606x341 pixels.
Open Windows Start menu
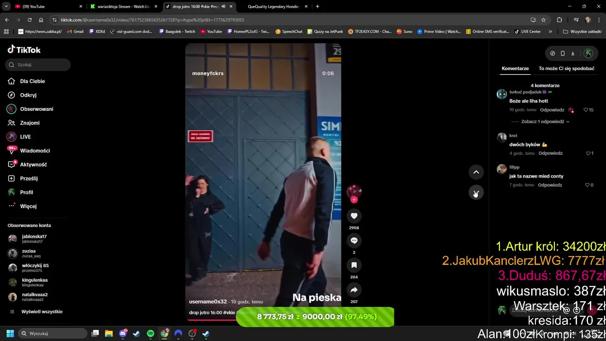pyautogui.click(x=10, y=333)
